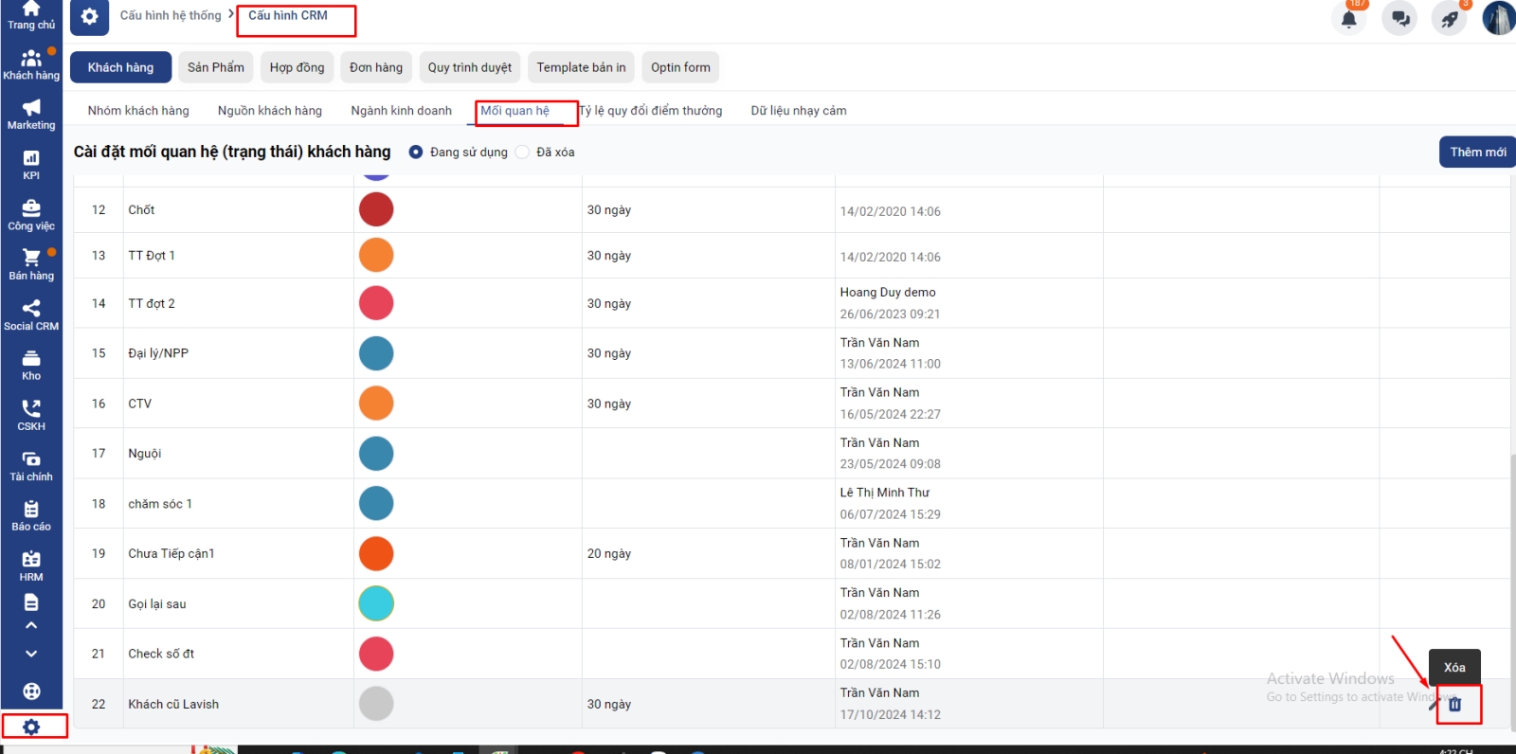Click the "Thêm mới" button

coord(1477,153)
